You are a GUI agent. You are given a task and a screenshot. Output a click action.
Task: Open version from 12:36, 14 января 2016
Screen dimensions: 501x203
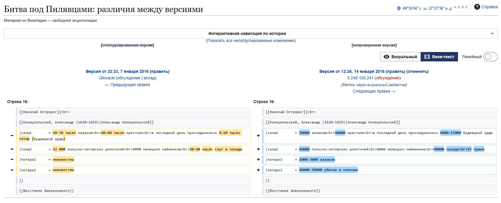click(352, 71)
